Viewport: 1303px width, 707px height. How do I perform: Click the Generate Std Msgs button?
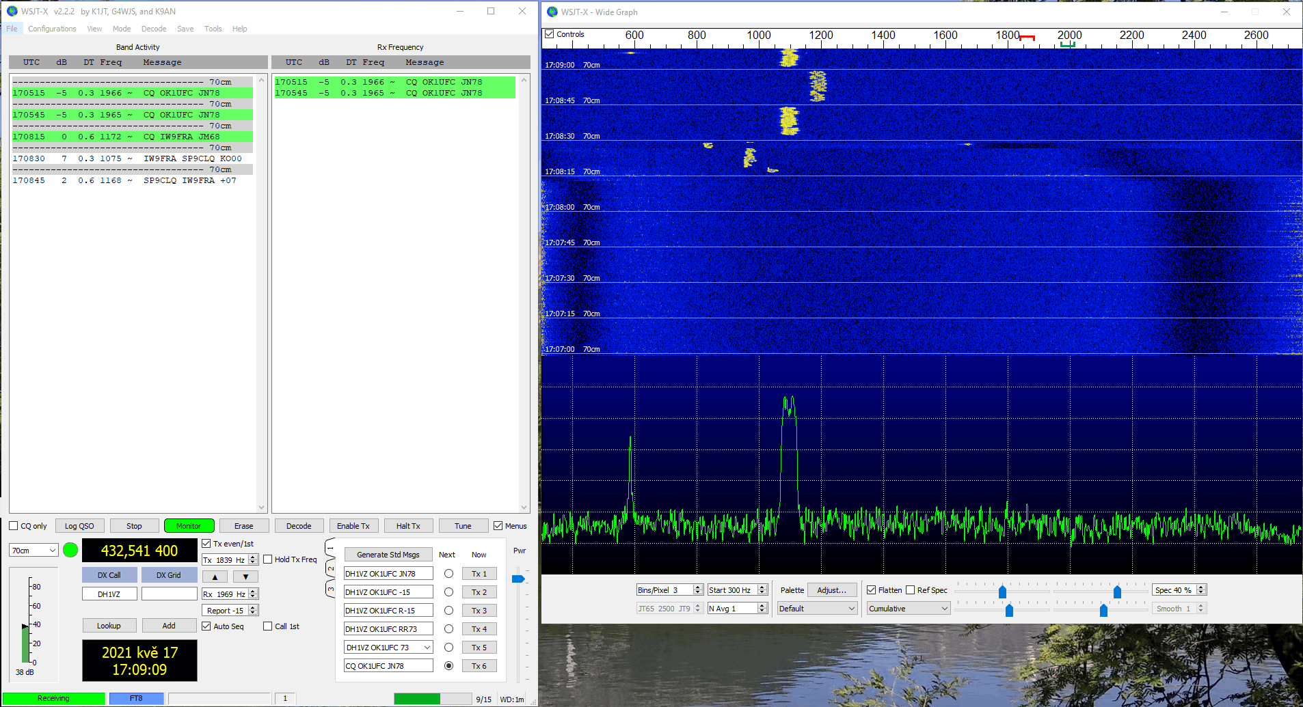(x=388, y=555)
